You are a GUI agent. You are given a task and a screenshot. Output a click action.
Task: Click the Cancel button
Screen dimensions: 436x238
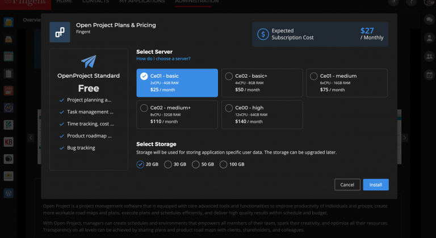[x=347, y=185]
